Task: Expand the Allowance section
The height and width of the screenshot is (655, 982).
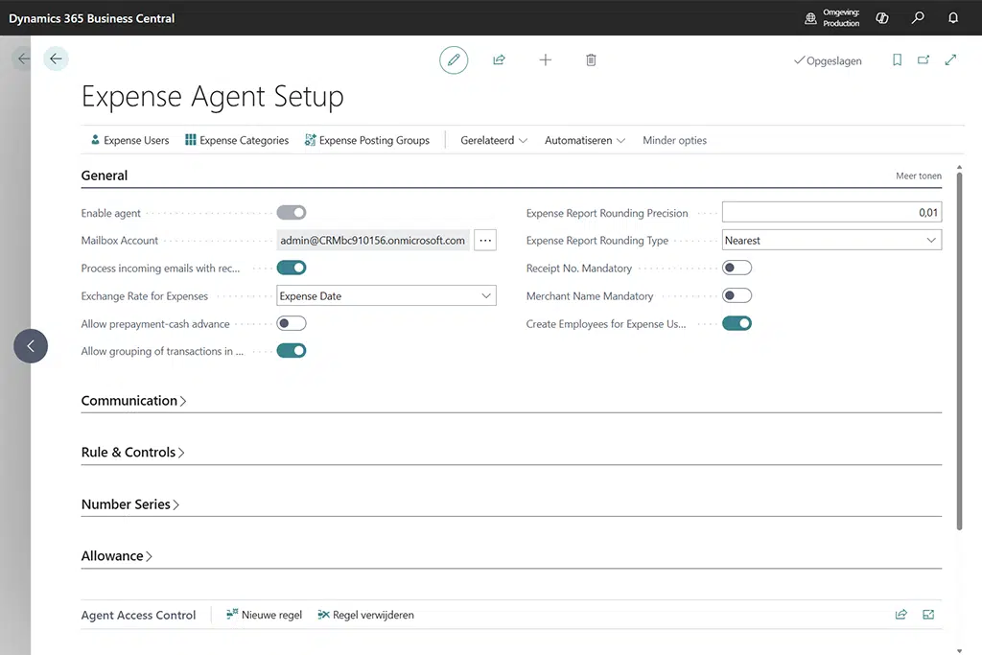Action: point(116,556)
